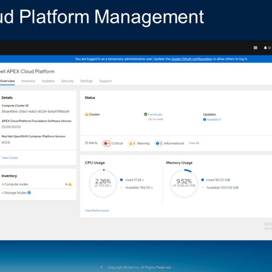272x272 pixels.
Task: Open the View All alerts link
Action: 194,143
